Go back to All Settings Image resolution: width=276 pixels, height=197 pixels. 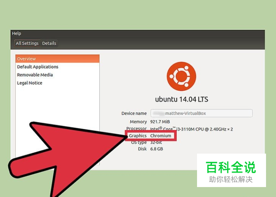tap(27, 43)
